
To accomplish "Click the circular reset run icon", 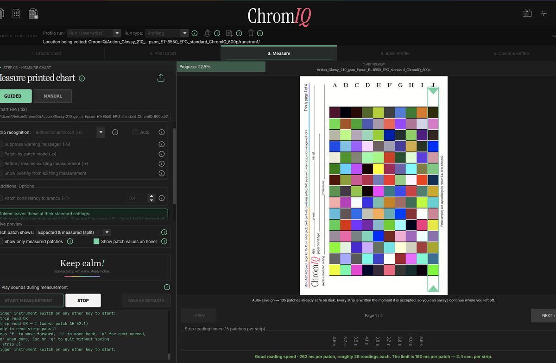I will (x=207, y=33).
